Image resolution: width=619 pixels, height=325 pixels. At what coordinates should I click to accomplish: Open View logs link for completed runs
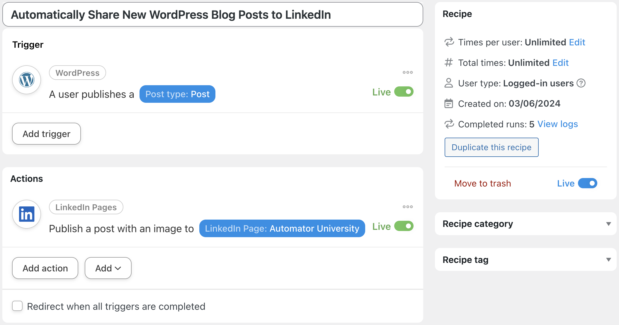tap(557, 124)
